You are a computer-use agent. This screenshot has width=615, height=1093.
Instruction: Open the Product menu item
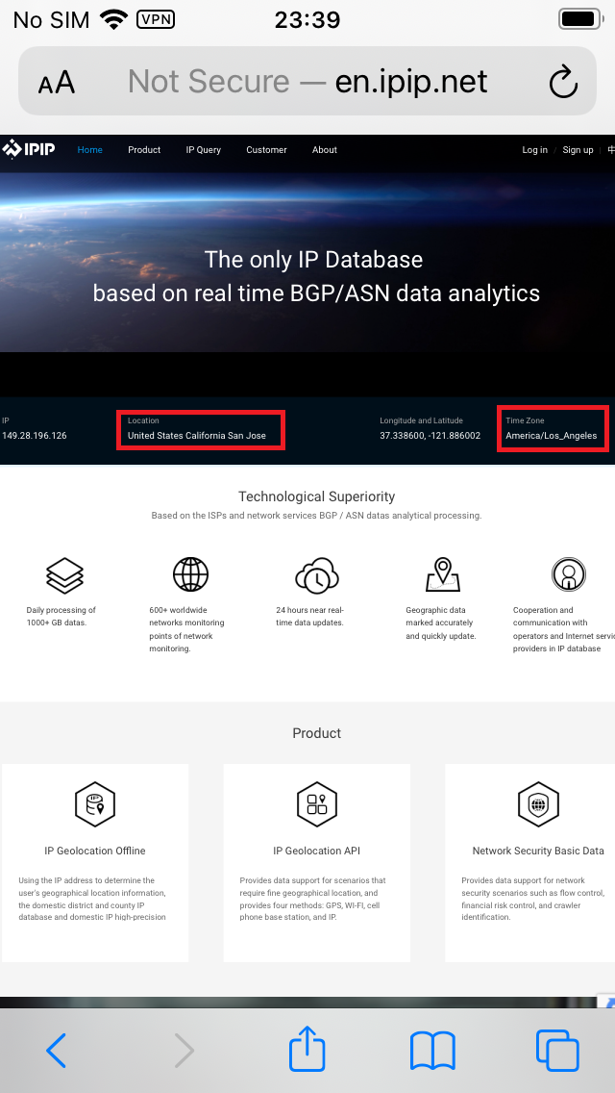coord(144,150)
